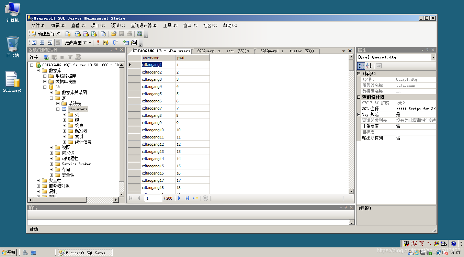464x257 pixels.
Task: Click the Object Explorer horizontal scrollbar
Action: [73, 199]
